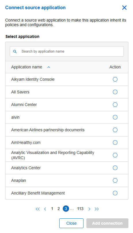
Task: Click current page 3 indicator
Action: coord(66,209)
